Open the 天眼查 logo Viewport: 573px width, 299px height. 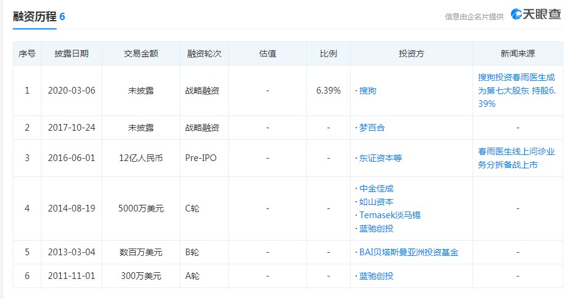[536, 14]
